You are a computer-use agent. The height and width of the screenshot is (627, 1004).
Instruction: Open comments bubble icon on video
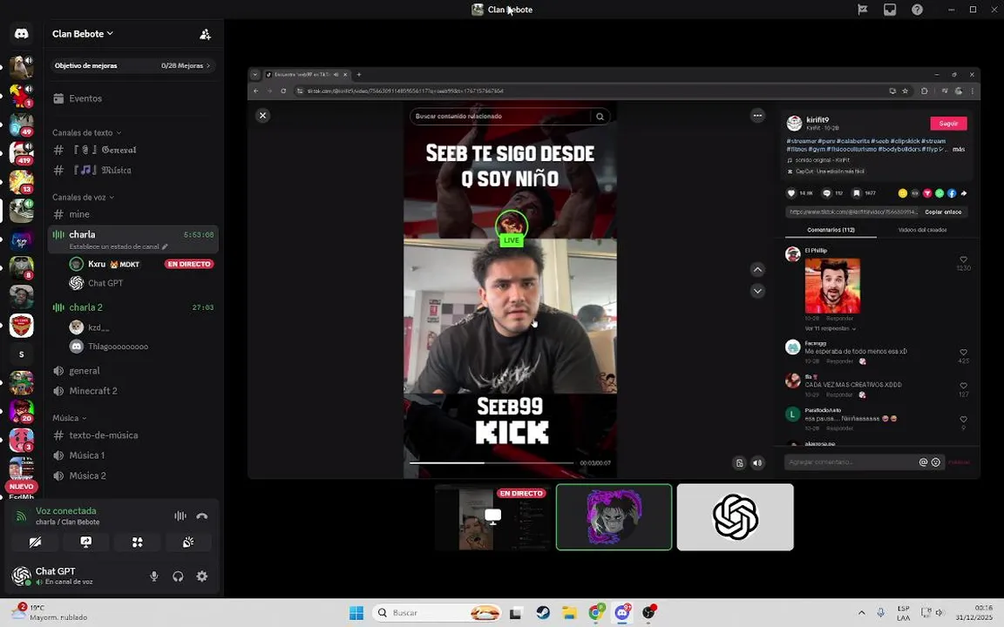[826, 193]
